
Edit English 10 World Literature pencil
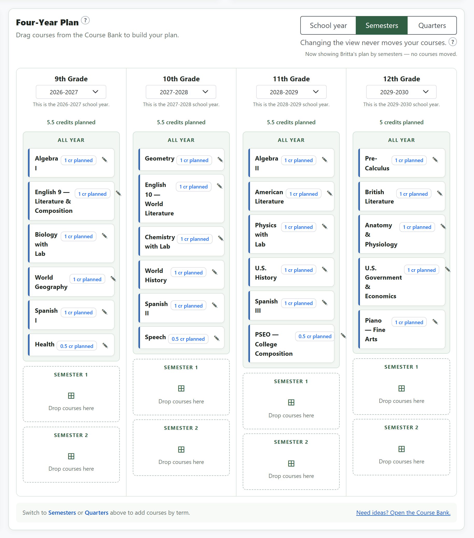[220, 186]
